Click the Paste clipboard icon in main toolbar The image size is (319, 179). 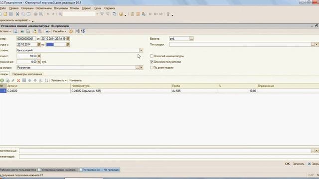pos(29,14)
